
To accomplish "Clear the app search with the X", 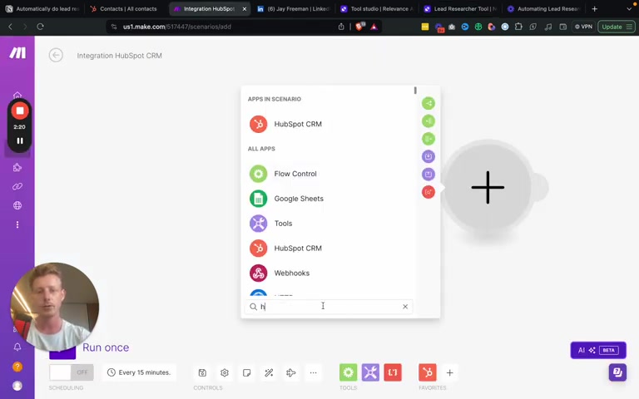I will (405, 307).
